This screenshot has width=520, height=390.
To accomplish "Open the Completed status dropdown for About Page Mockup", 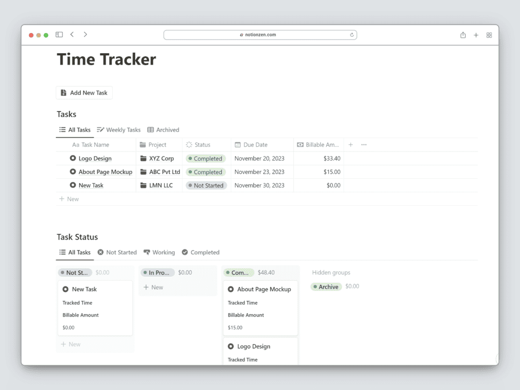I will (x=205, y=172).
